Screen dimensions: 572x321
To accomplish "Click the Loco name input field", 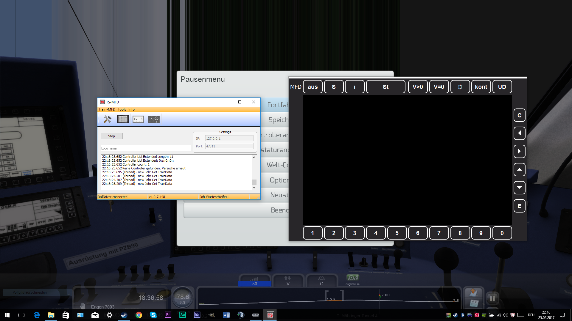I will point(146,148).
